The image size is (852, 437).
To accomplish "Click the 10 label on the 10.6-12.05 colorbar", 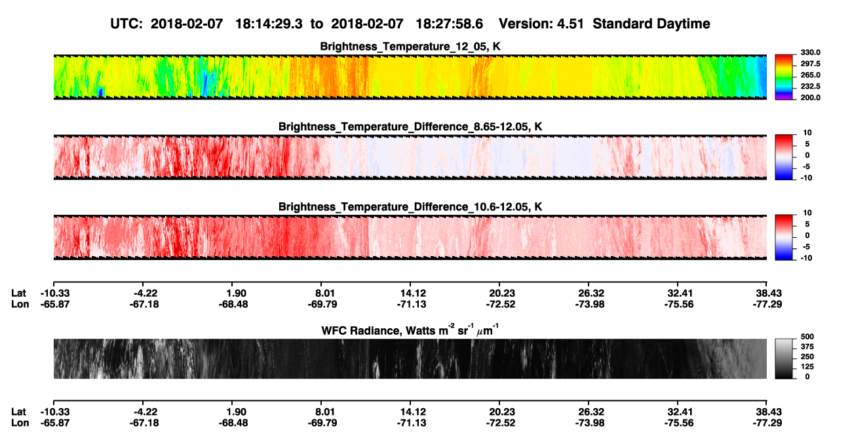I will click(x=807, y=213).
